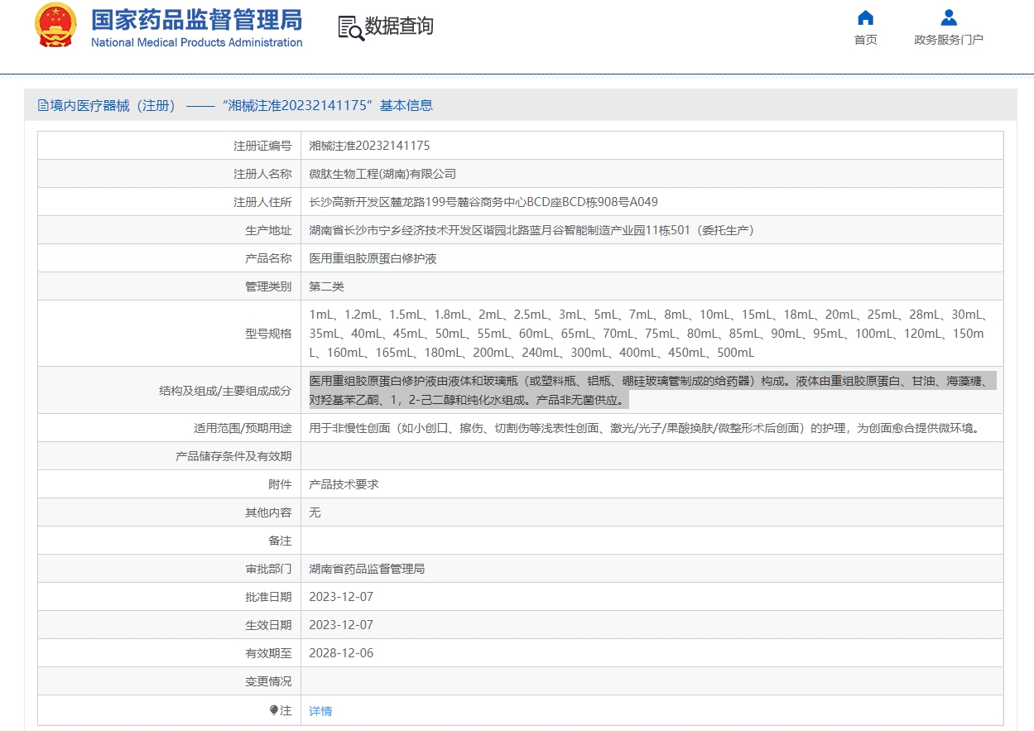Click product name 医用重组胶原蛋白修护液

pyautogui.click(x=373, y=258)
